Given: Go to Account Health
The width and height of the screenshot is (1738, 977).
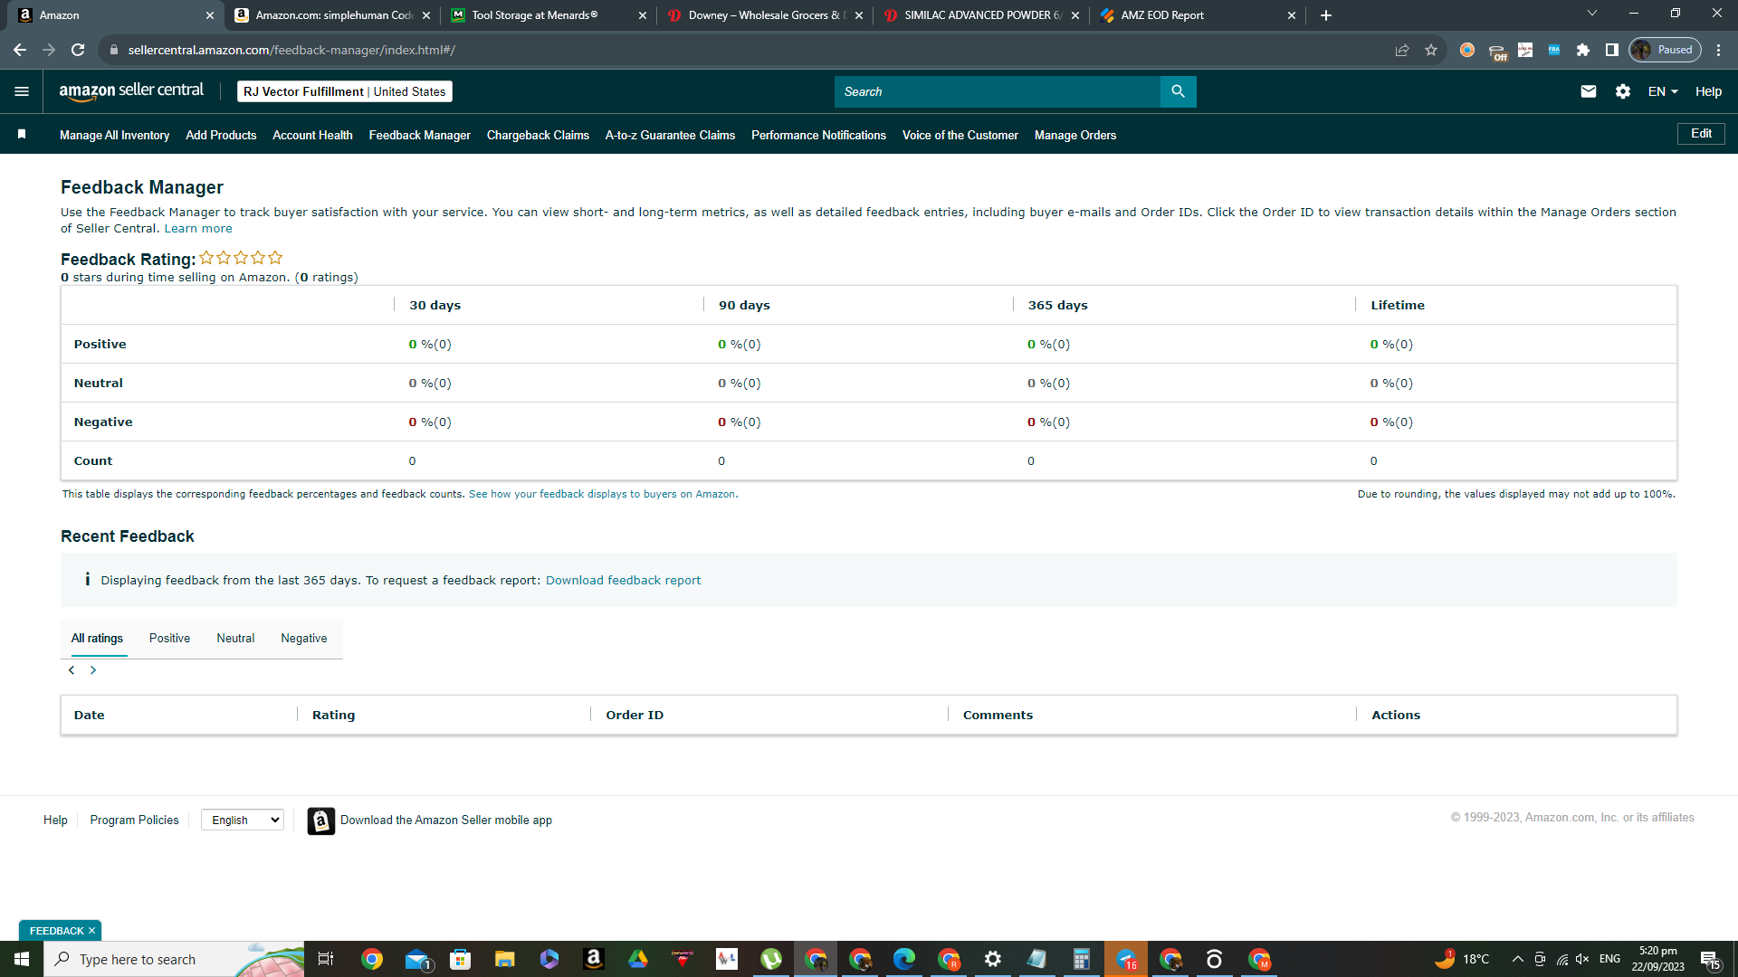Looking at the screenshot, I should click(x=312, y=135).
